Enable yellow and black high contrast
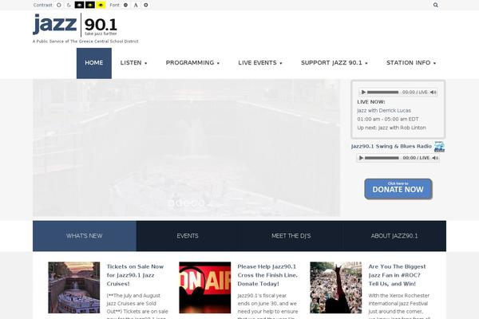Viewport: 479px width, 319px height. [101, 5]
